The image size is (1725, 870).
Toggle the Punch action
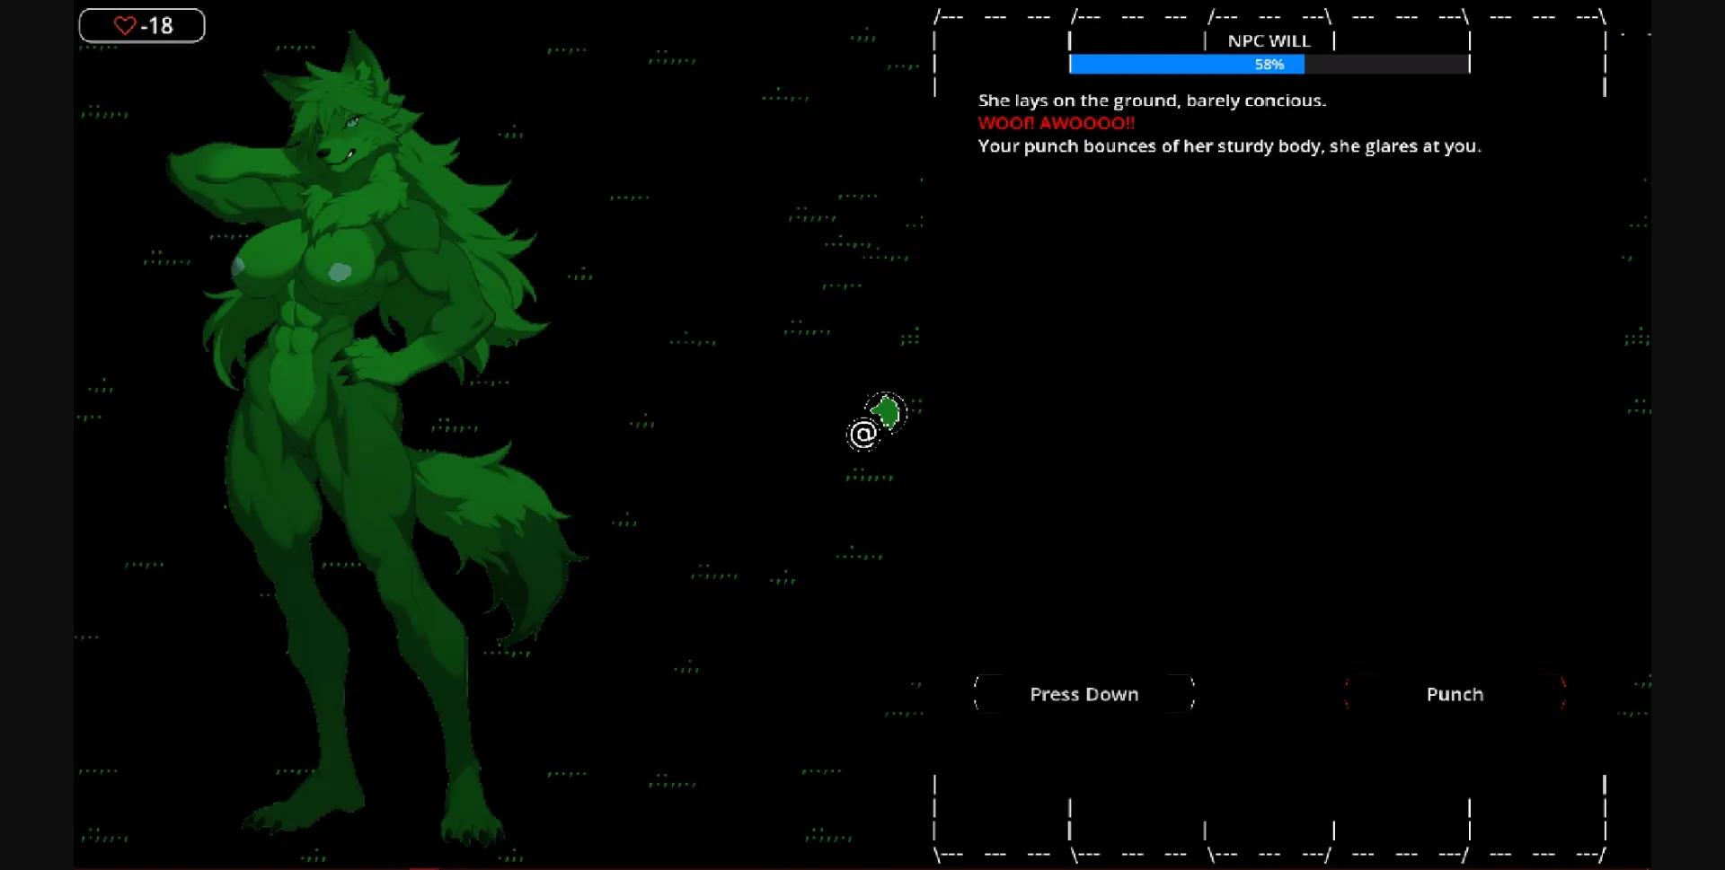1455,693
